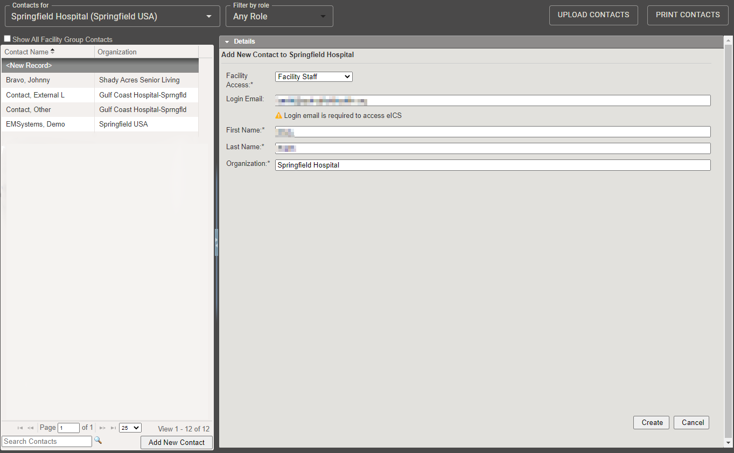
Task: Click the Cancel button
Action: 692,422
